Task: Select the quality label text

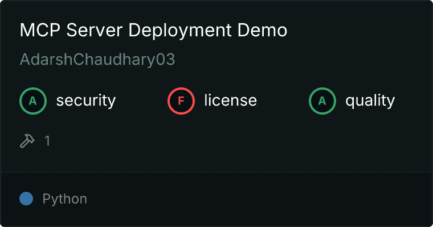Action: pyautogui.click(x=370, y=101)
